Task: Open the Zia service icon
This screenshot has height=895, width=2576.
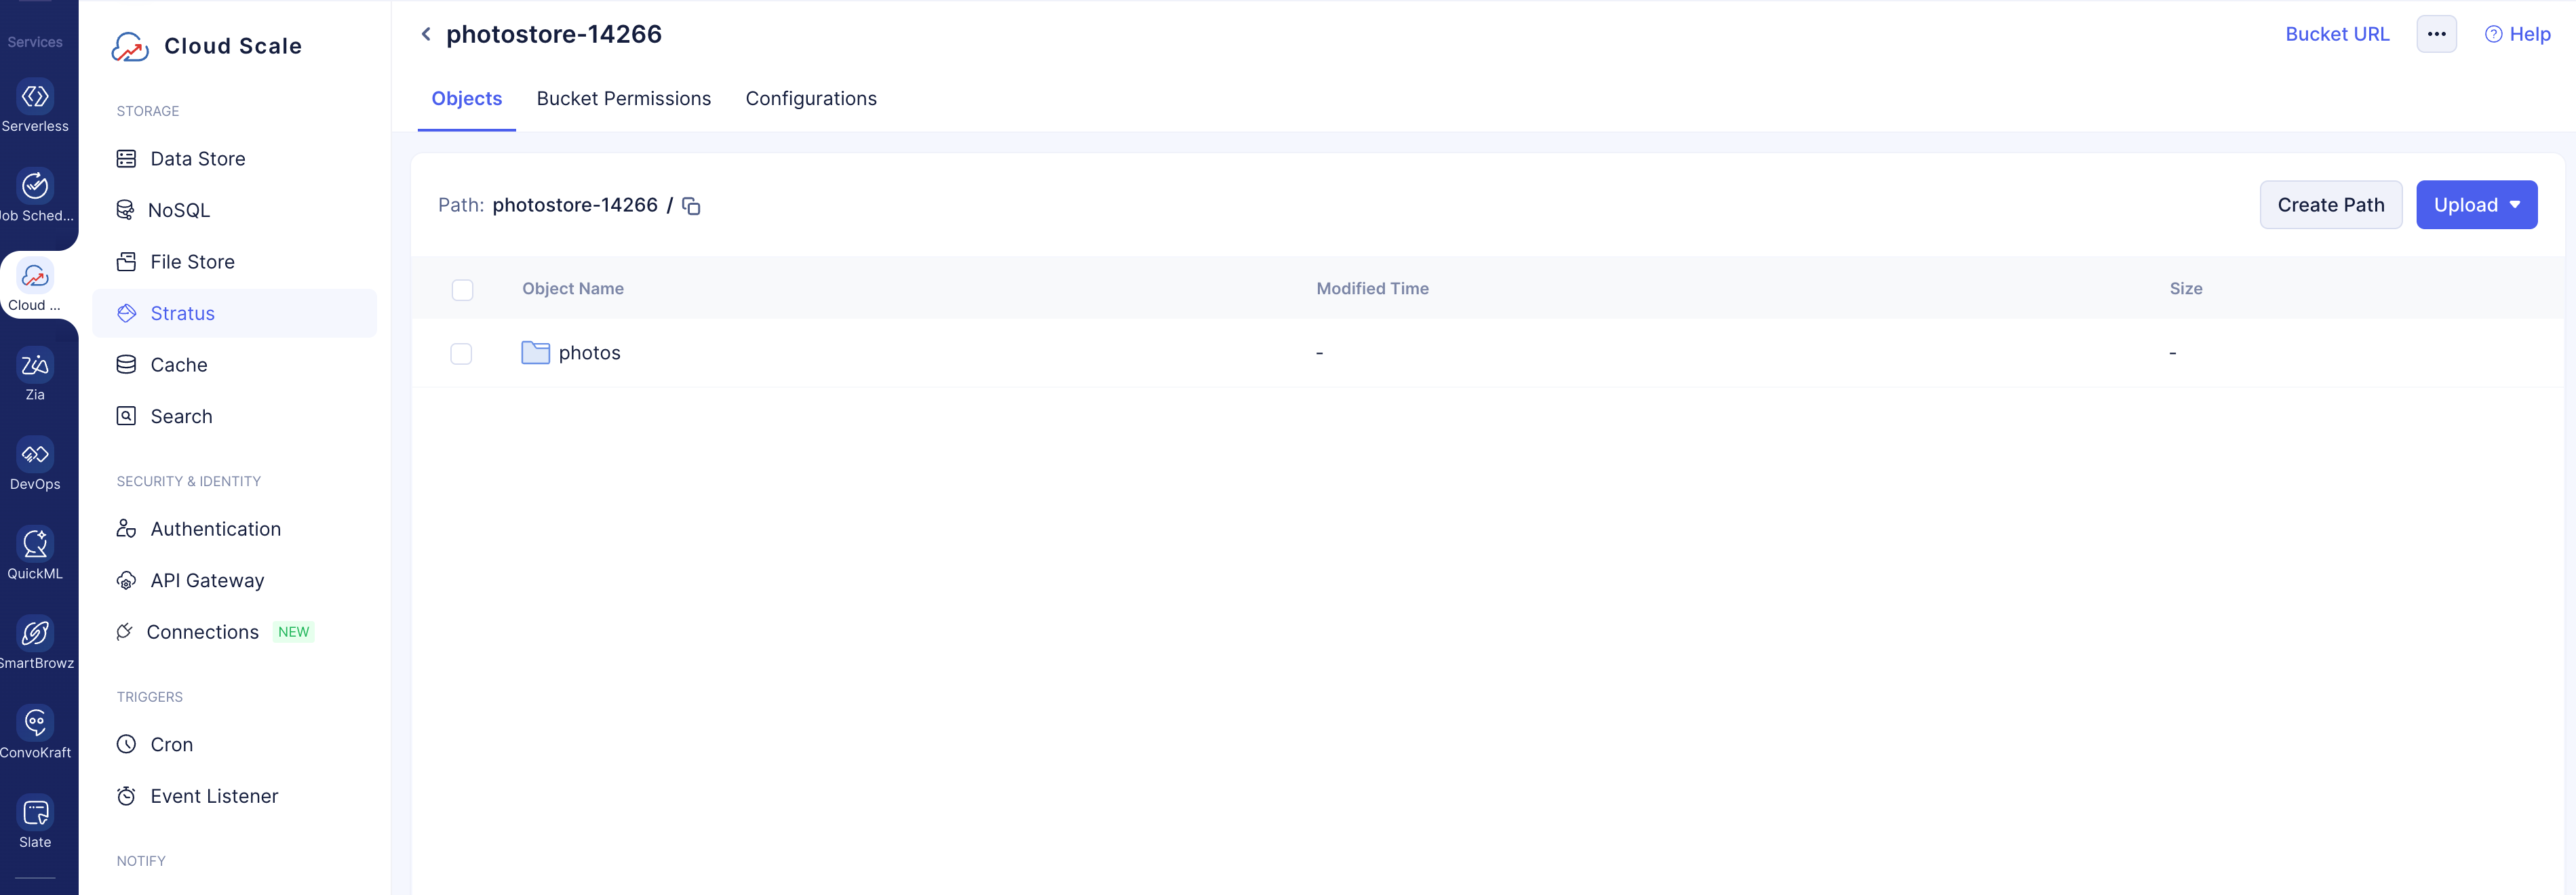Action: click(35, 366)
